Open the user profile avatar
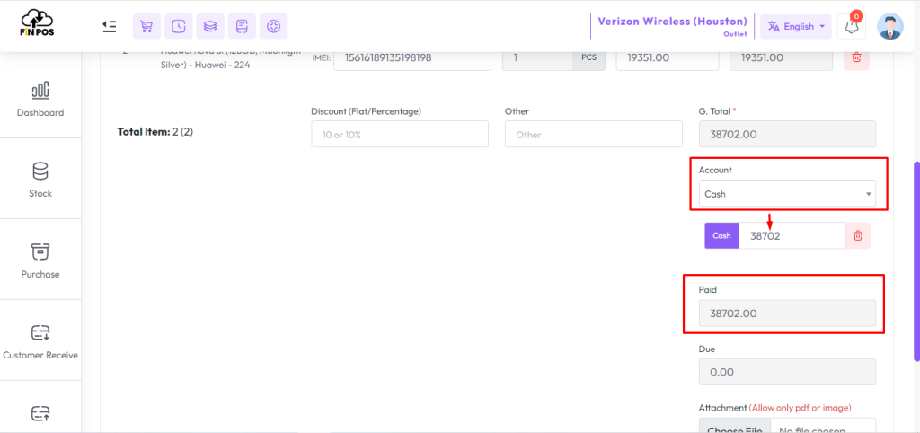Viewport: 920px width, 433px height. pyautogui.click(x=890, y=26)
